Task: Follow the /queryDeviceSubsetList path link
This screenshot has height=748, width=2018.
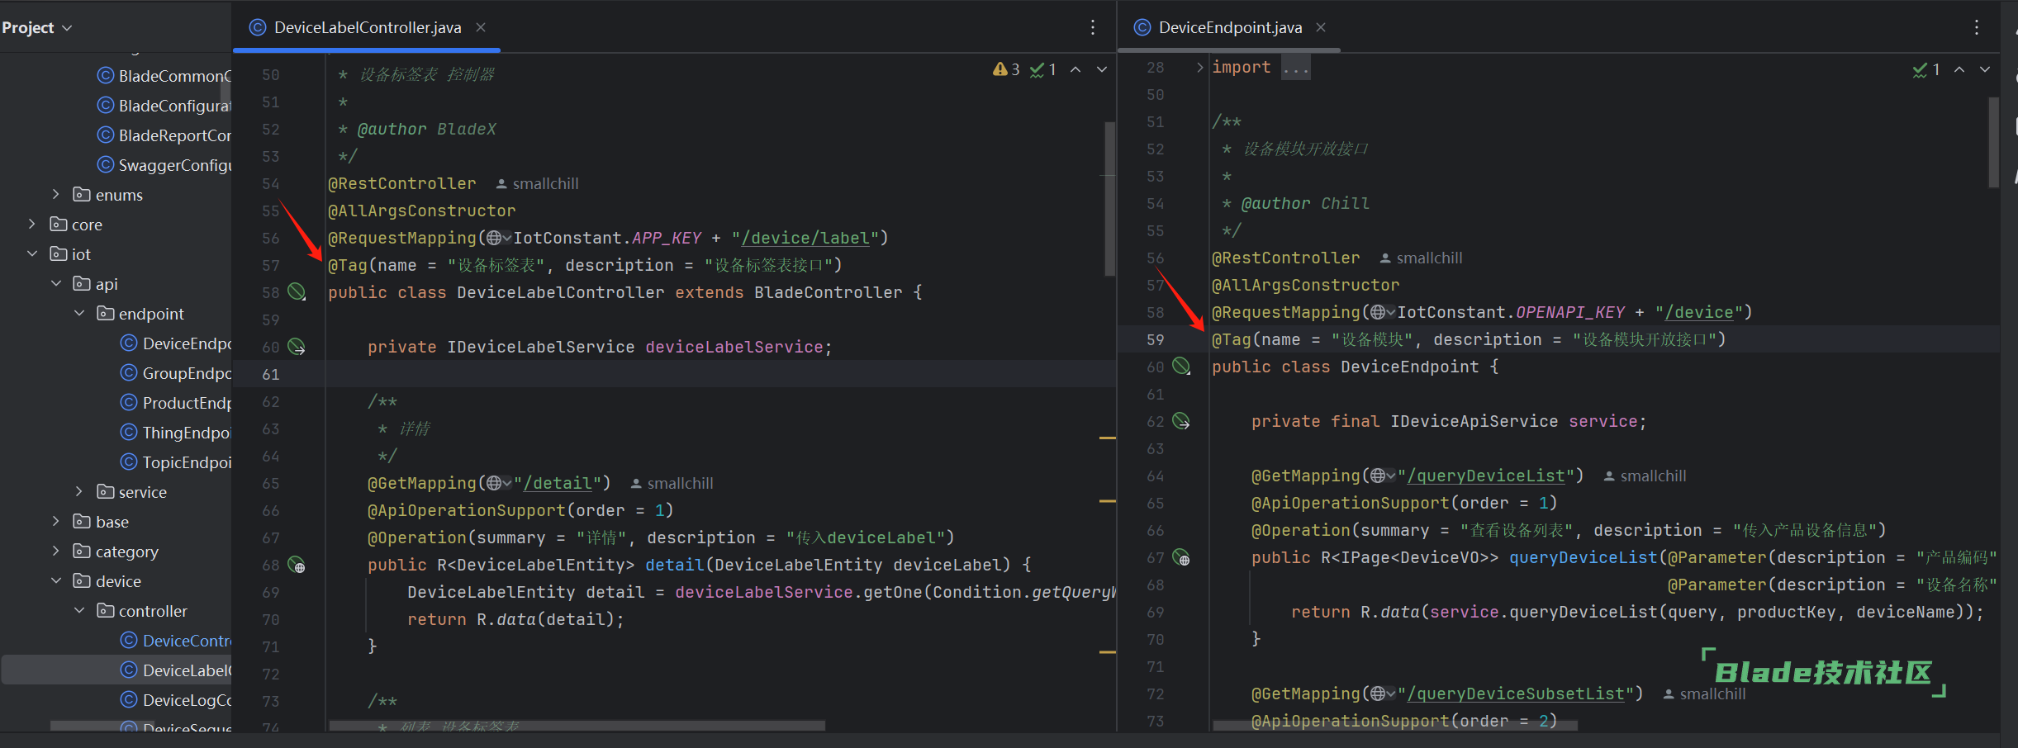Action: pyautogui.click(x=1516, y=694)
